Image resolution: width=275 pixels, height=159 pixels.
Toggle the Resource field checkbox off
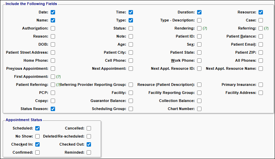(x=261, y=12)
